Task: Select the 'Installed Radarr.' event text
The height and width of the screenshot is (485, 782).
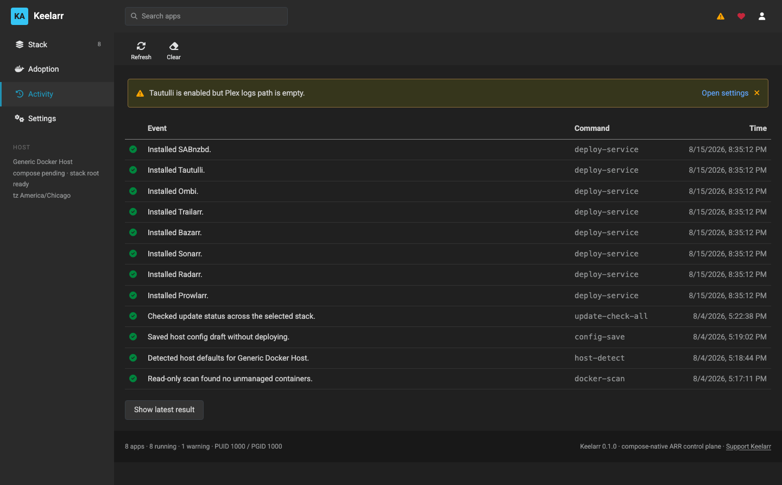Action: pos(175,274)
